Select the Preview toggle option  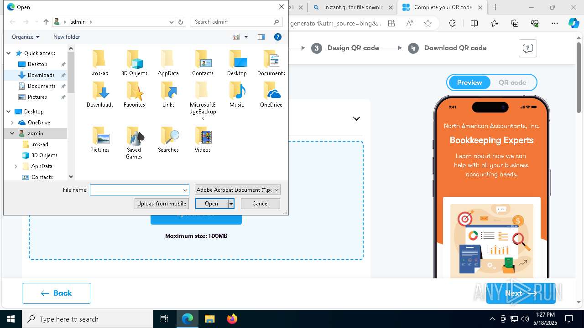click(x=469, y=82)
